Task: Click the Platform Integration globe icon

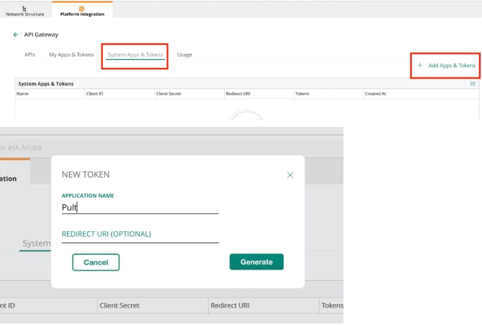Action: [81, 8]
